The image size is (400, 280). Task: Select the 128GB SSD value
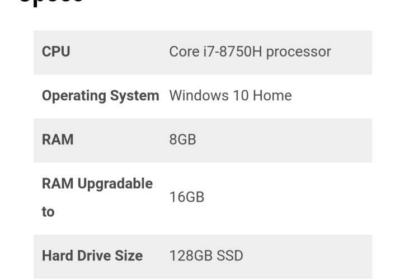206,256
